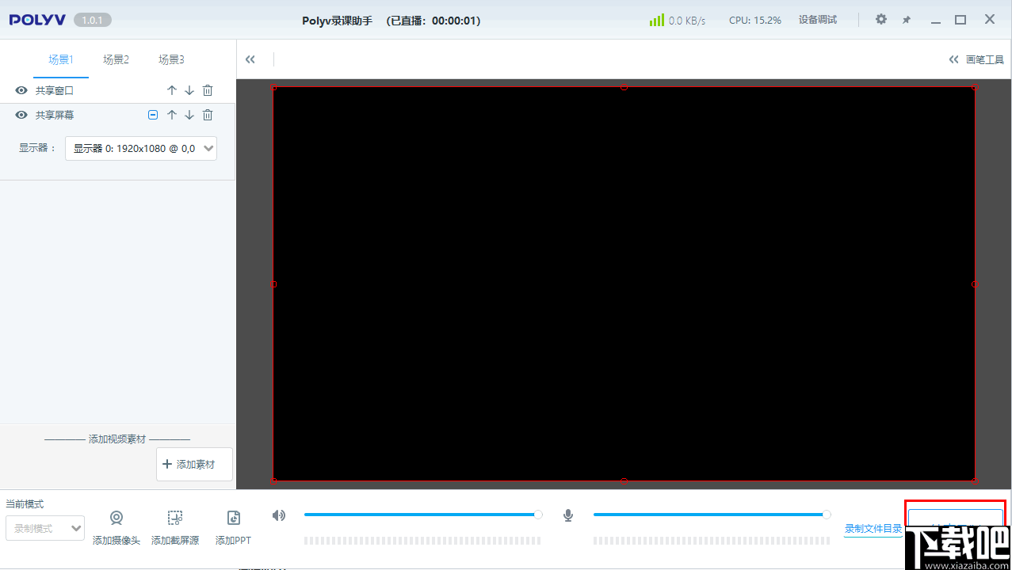1012x570 pixels.
Task: Click the CPU: 15.2% indicator
Action: coord(755,20)
